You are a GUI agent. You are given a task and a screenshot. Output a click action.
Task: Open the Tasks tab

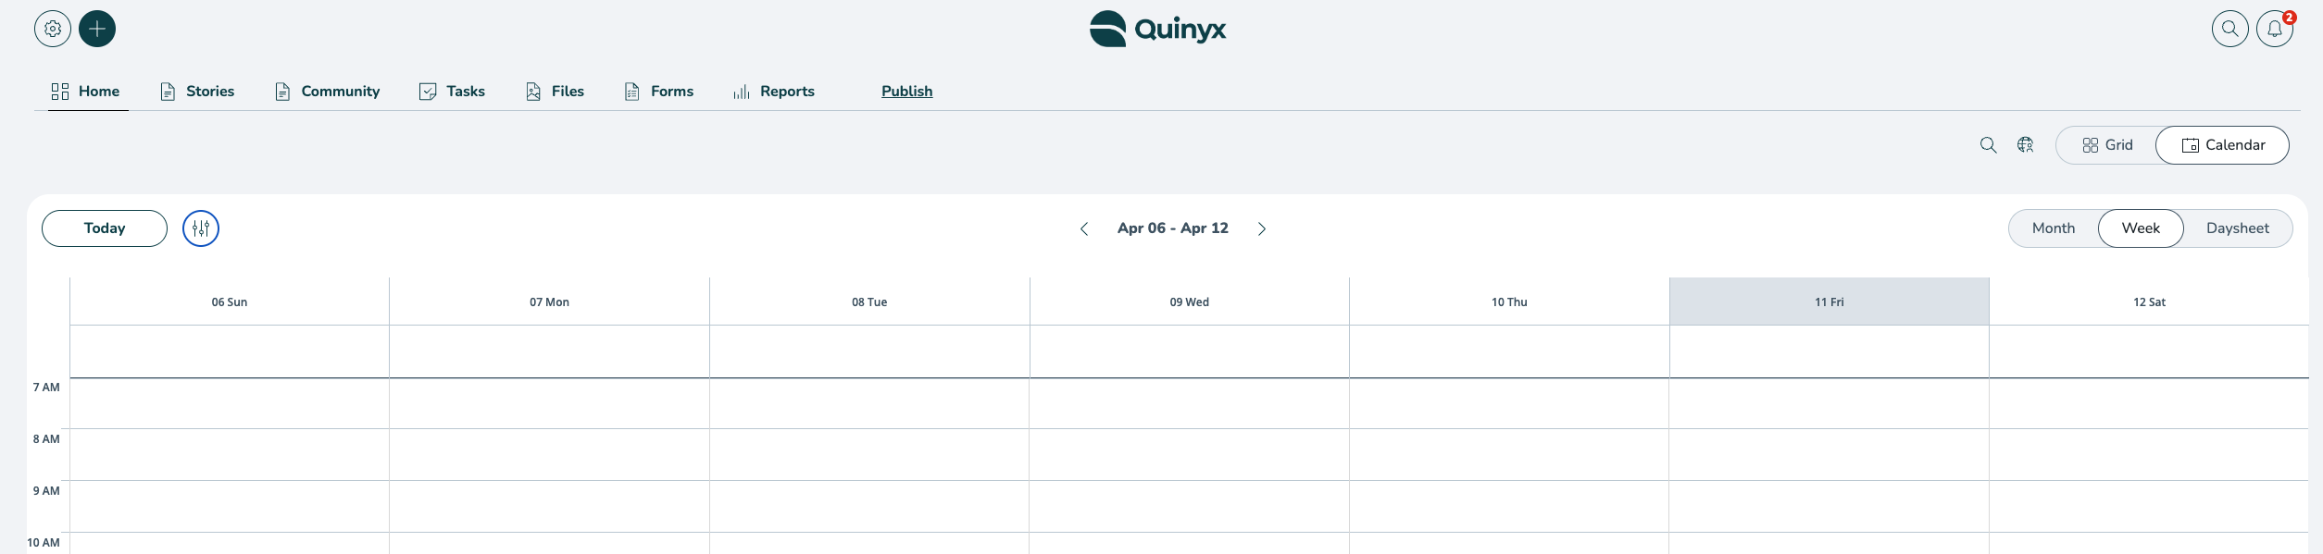[453, 92]
